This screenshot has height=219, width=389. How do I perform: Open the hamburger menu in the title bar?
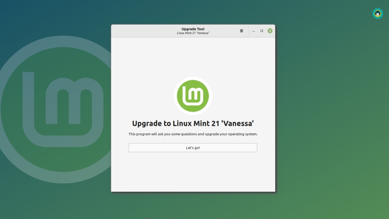(242, 31)
